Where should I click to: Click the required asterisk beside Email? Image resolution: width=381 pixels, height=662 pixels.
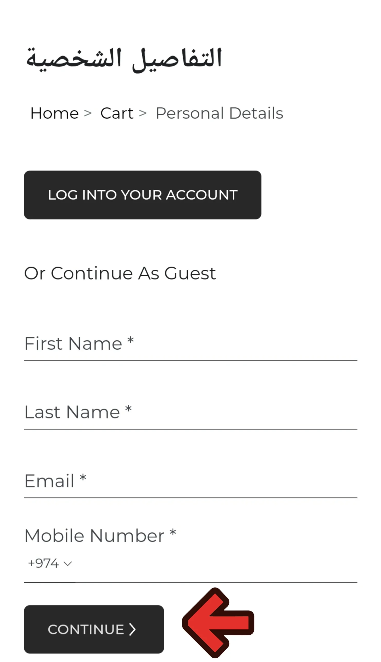click(x=83, y=478)
